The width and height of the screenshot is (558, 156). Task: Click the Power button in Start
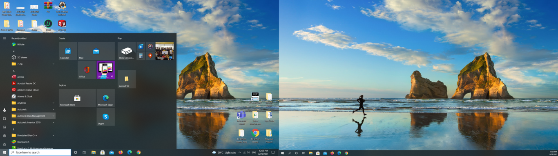pyautogui.click(x=4, y=144)
